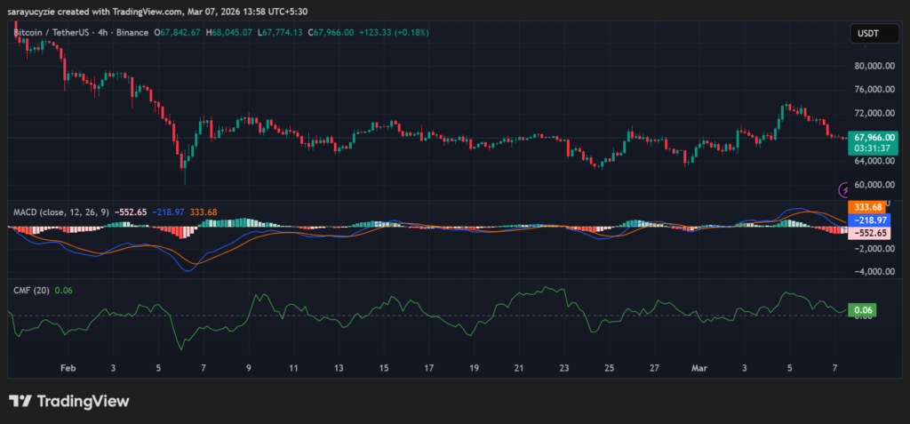The width and height of the screenshot is (910, 424).
Task: Click the Mar label on time axis
Action: coord(700,367)
